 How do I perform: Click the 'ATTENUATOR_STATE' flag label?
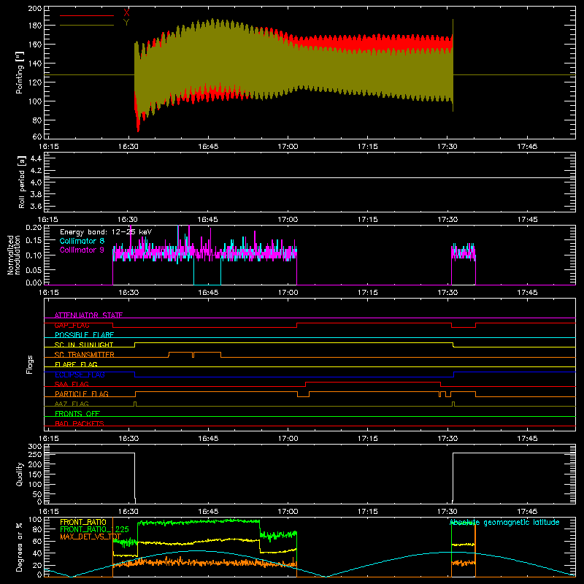pos(88,315)
